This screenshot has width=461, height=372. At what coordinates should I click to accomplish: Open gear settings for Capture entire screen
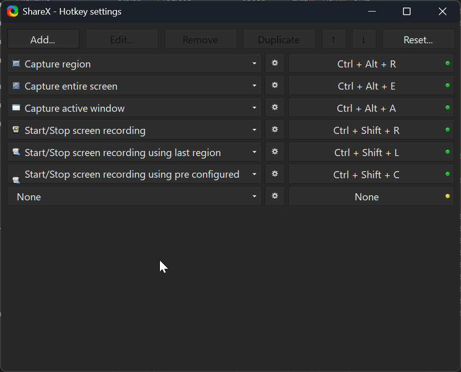275,86
